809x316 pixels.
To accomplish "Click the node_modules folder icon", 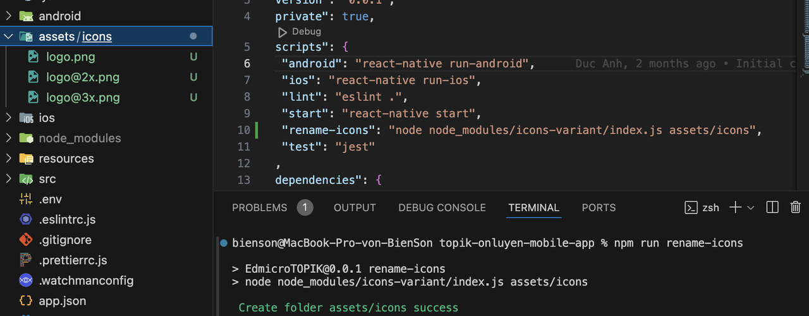I will click(x=26, y=138).
